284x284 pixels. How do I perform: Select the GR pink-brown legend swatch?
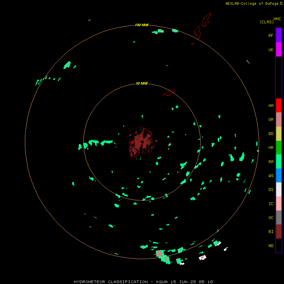pos(279,120)
